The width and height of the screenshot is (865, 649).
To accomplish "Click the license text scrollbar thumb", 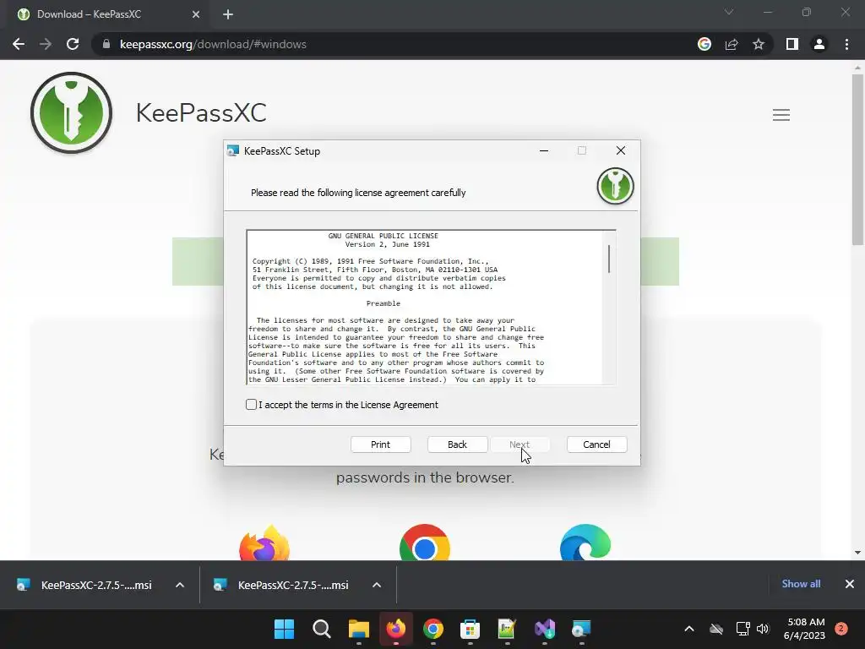I will (609, 259).
